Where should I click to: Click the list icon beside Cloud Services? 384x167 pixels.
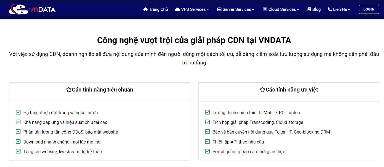(265, 9)
